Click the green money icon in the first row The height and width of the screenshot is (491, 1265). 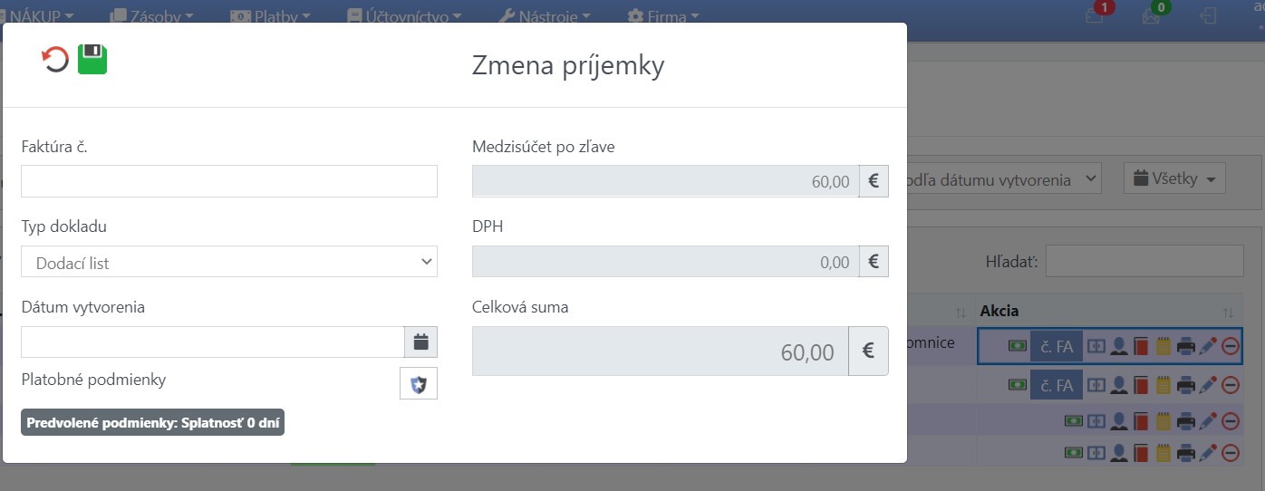pyautogui.click(x=1018, y=346)
